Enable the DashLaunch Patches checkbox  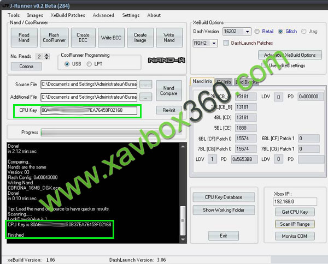click(x=226, y=43)
